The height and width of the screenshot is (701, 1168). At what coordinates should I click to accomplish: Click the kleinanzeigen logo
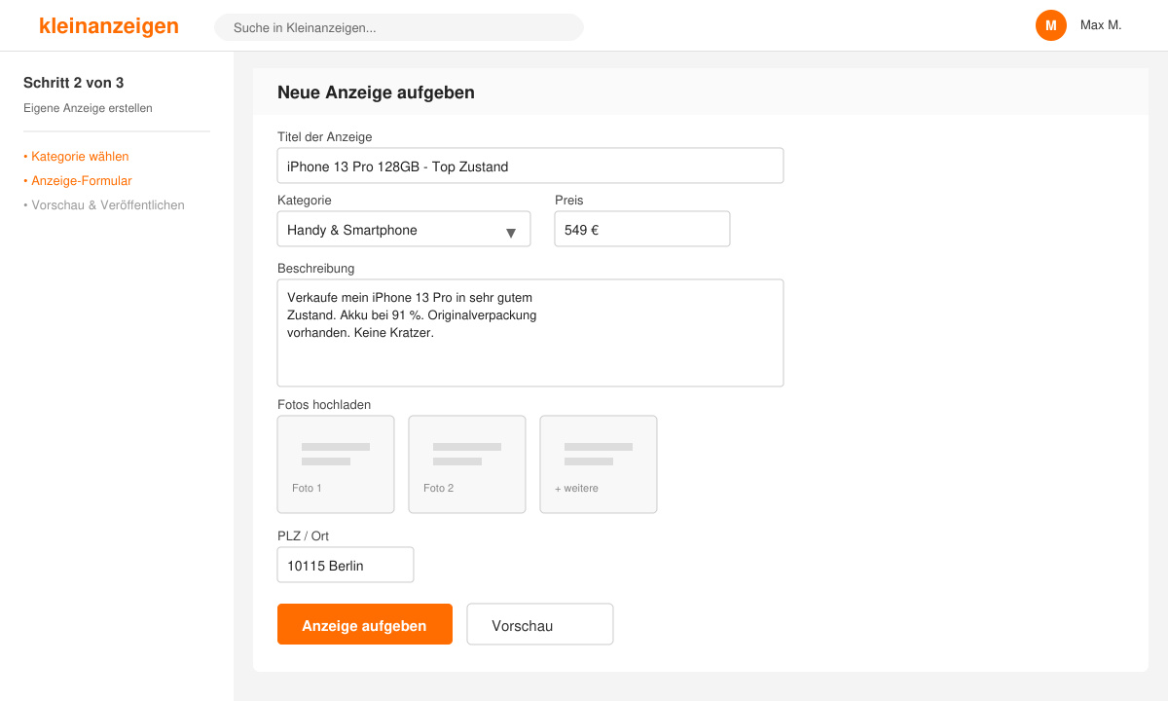[x=109, y=26]
